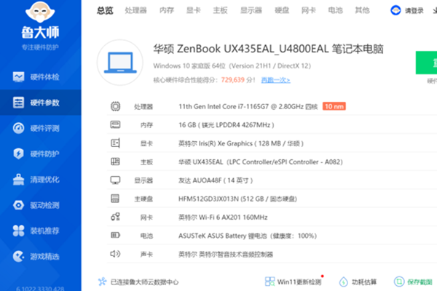437x291 pixels.
Task: Click the green button at right edge
Action: [426, 63]
